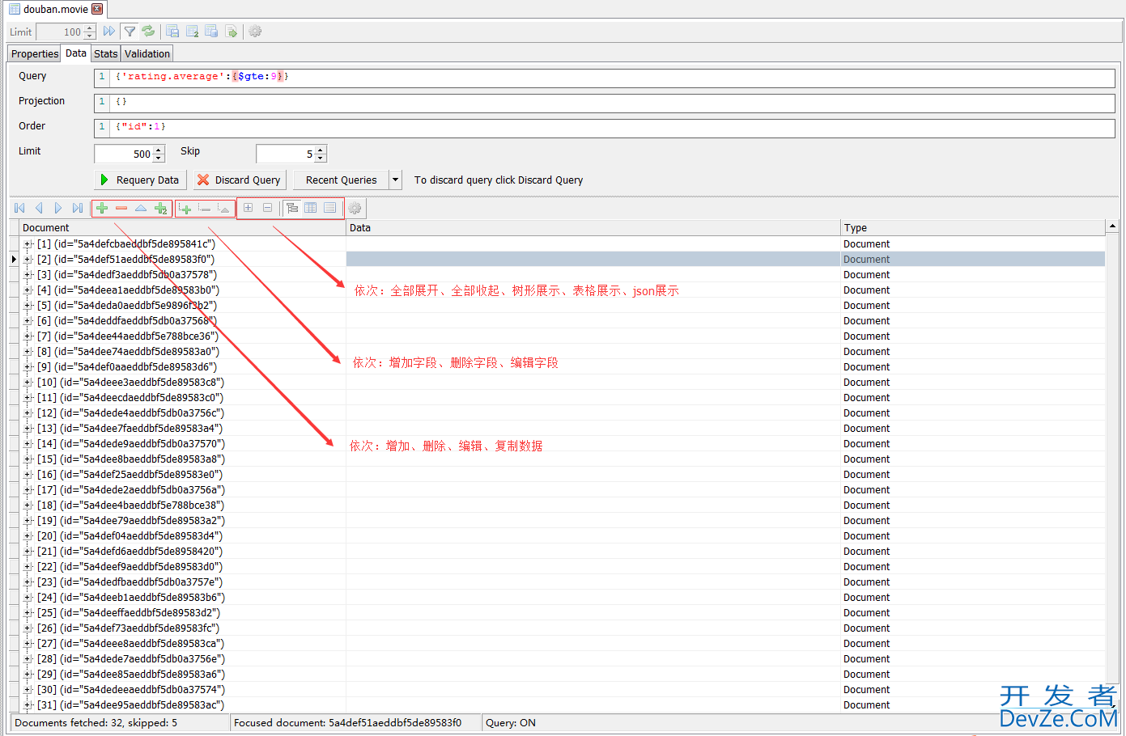1126x736 pixels.
Task: Edit the document with triangle icon
Action: [141, 208]
